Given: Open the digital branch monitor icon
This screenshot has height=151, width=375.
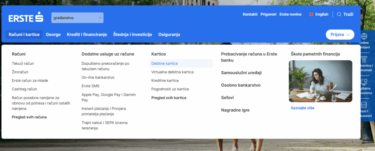Looking at the screenshot, I should coord(364,82).
